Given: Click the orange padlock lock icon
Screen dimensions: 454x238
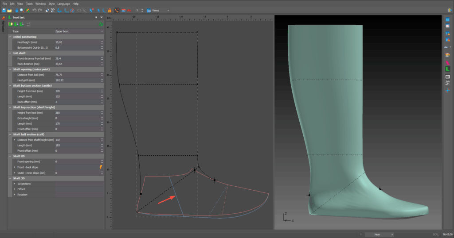Looking at the screenshot, I should pyautogui.click(x=109, y=10).
